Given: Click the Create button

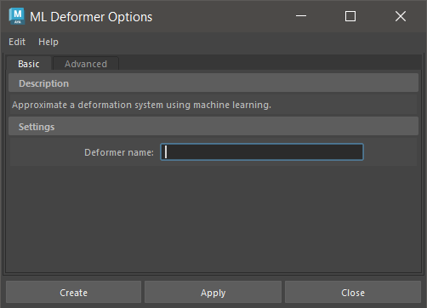Looking at the screenshot, I should [x=73, y=293].
